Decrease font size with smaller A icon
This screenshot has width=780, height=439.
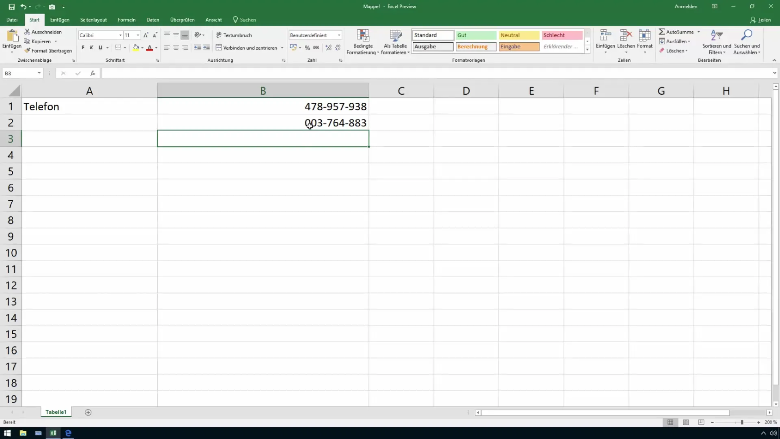155,35
